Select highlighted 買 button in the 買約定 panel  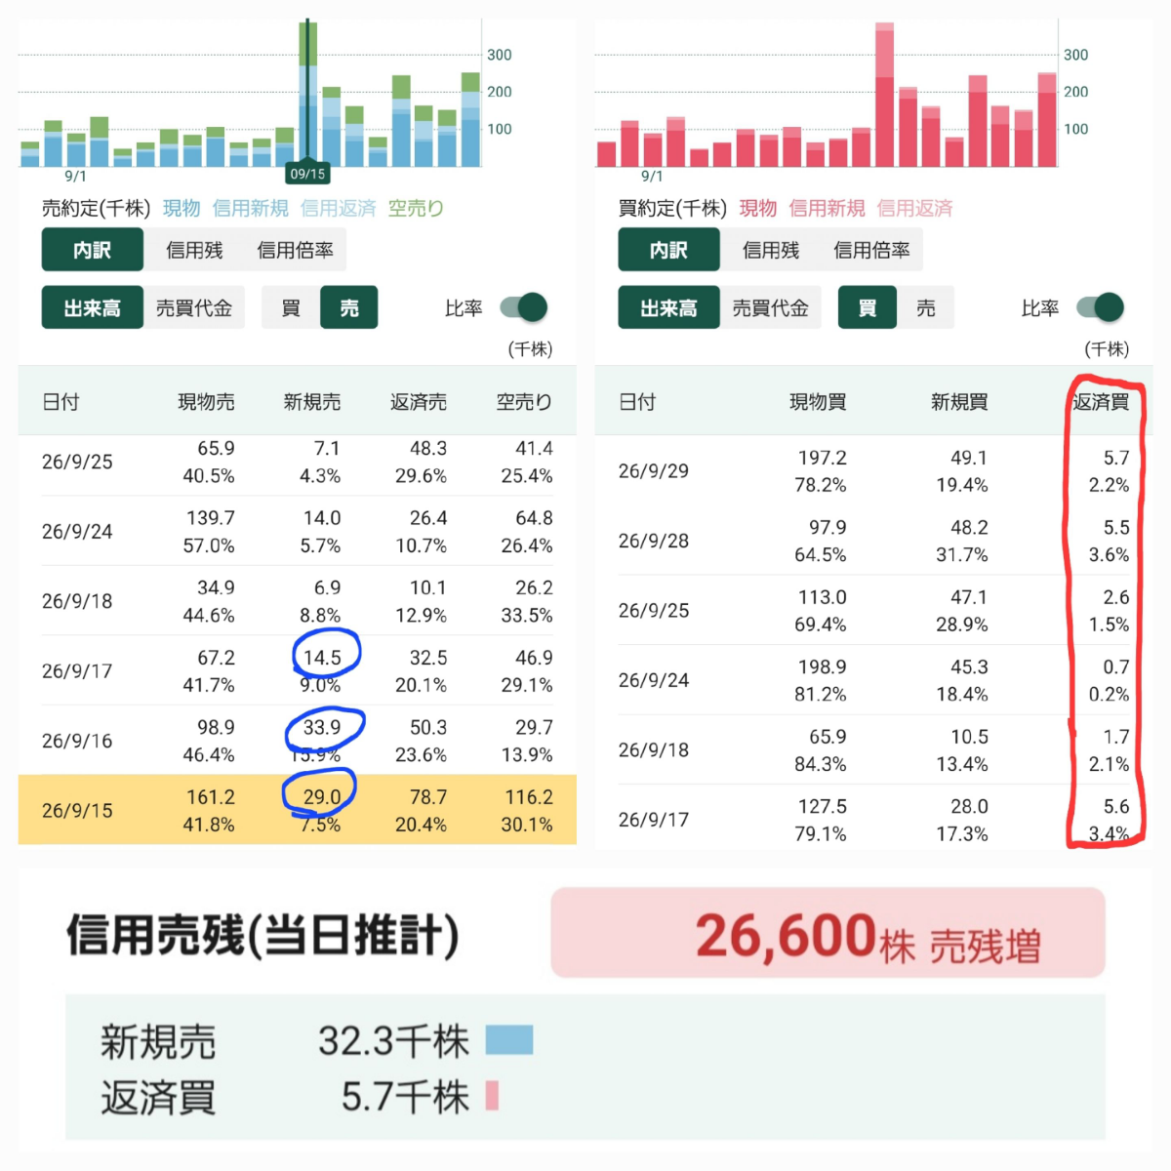click(x=868, y=308)
